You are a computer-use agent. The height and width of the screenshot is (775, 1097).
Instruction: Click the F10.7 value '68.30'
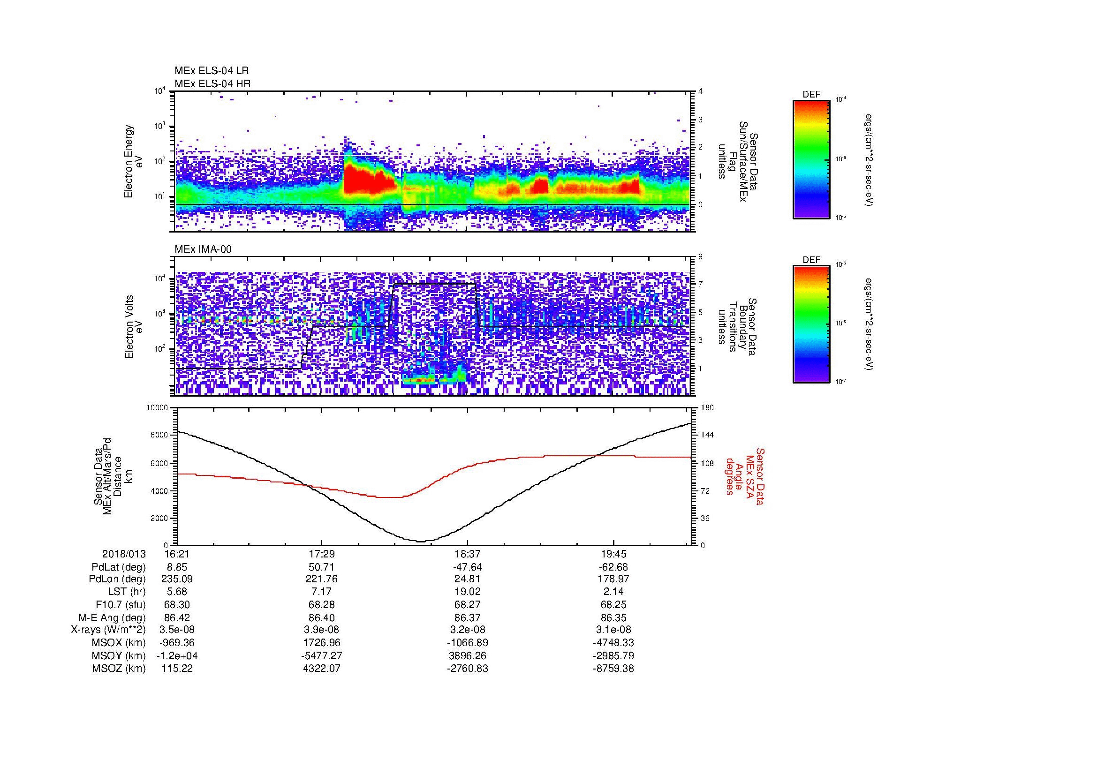click(176, 604)
